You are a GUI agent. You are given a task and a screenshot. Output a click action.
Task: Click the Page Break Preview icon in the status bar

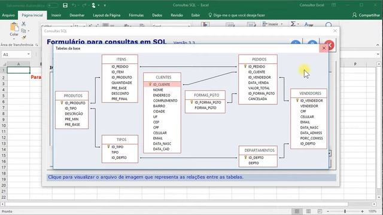click(x=320, y=211)
